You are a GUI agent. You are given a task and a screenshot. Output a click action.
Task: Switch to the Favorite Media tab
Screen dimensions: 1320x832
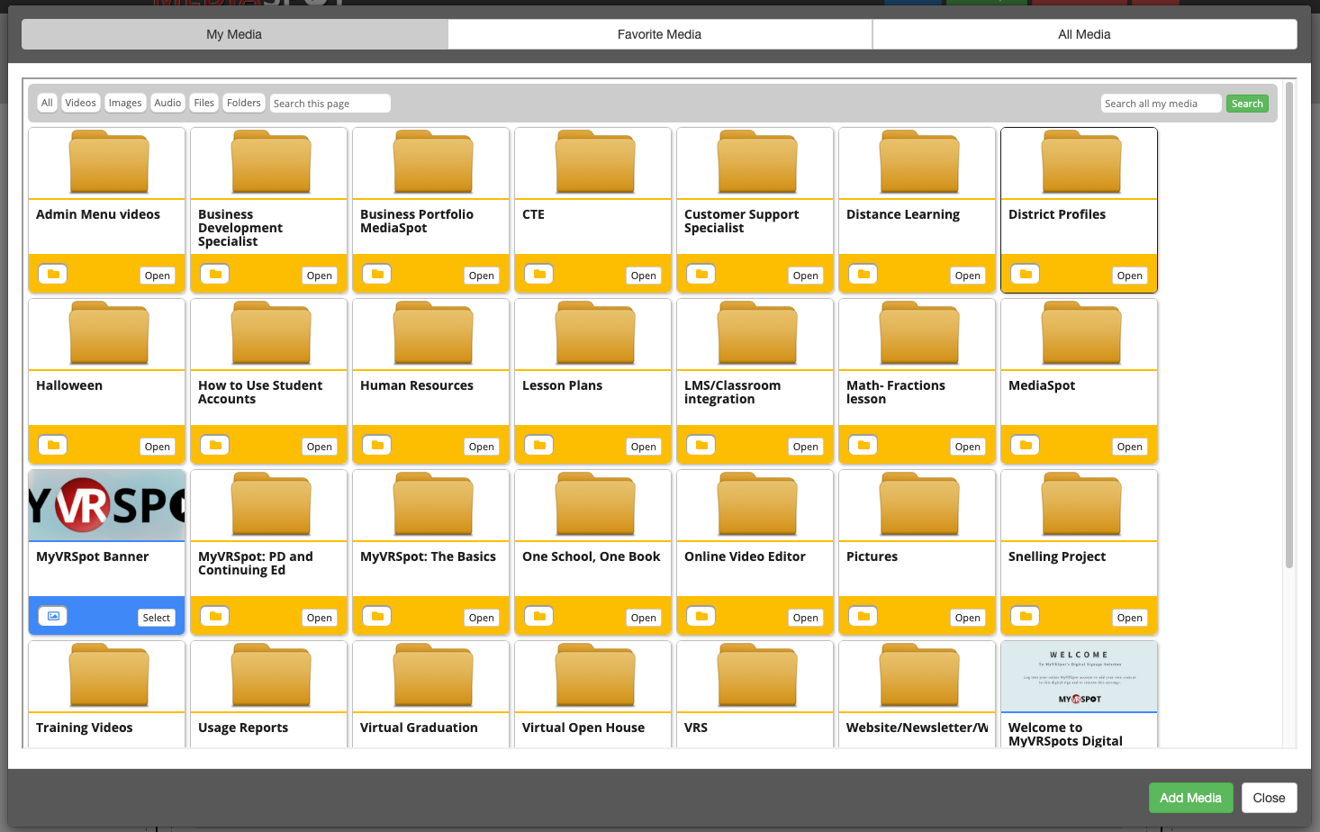659,34
